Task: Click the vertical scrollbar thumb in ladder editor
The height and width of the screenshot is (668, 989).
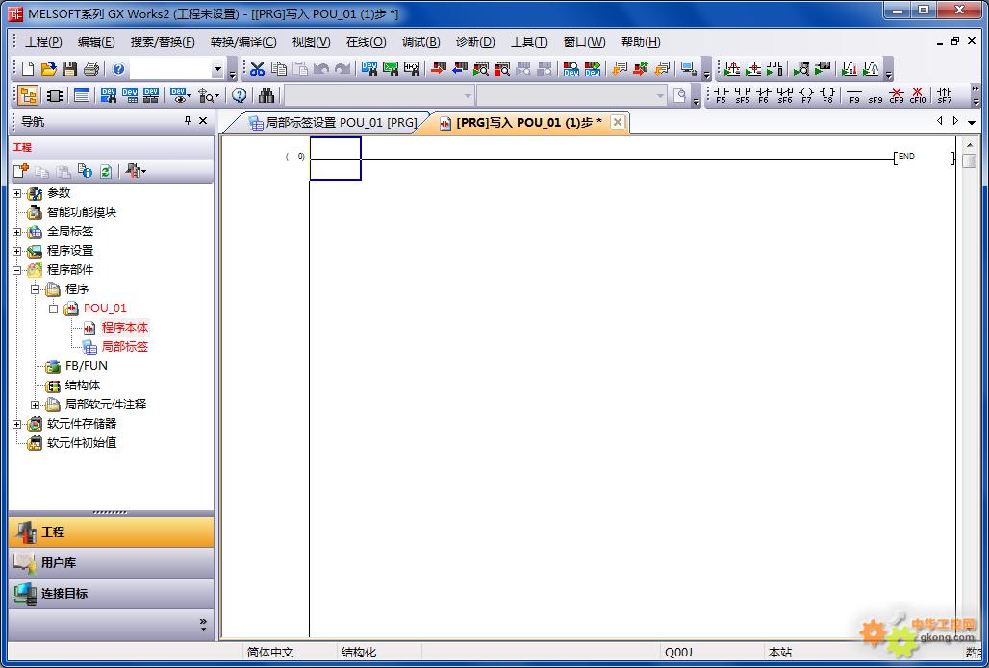Action: pyautogui.click(x=970, y=161)
